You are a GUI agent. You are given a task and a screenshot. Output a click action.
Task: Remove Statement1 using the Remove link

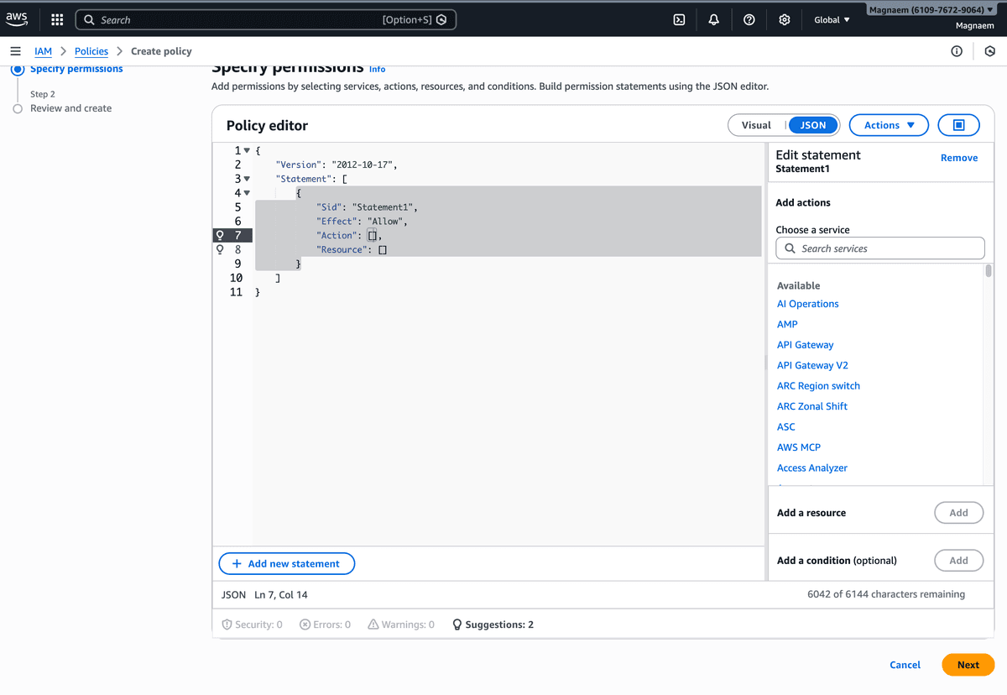(959, 157)
